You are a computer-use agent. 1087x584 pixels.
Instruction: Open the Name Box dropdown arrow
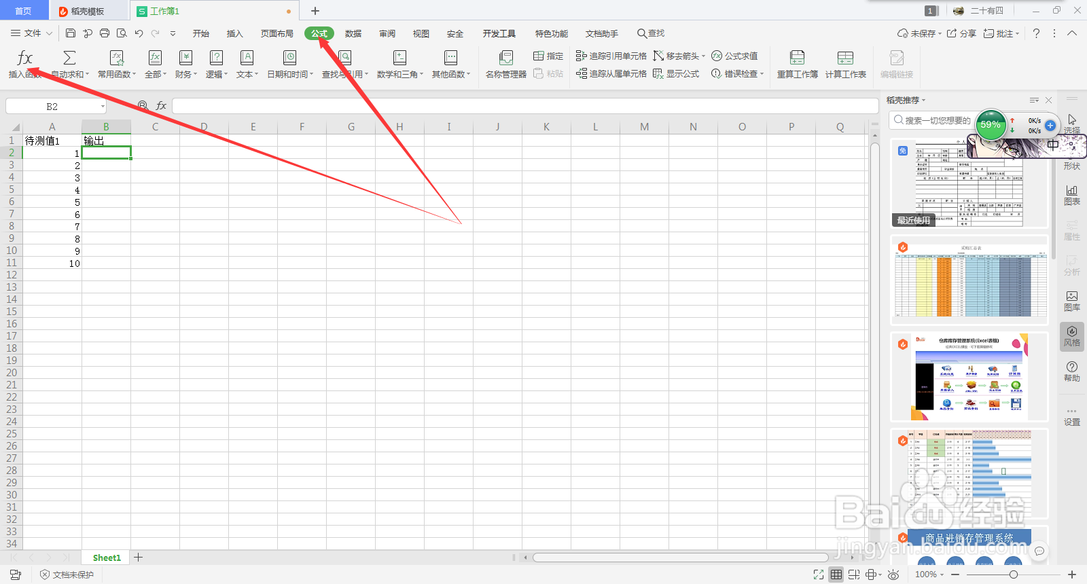[x=103, y=107]
